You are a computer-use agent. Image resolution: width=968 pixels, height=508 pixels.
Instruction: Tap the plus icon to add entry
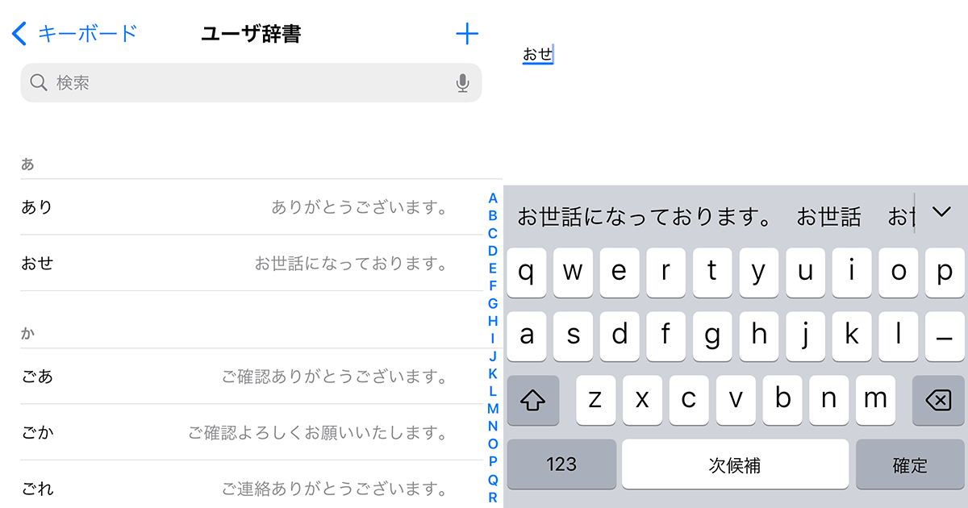[x=467, y=33]
